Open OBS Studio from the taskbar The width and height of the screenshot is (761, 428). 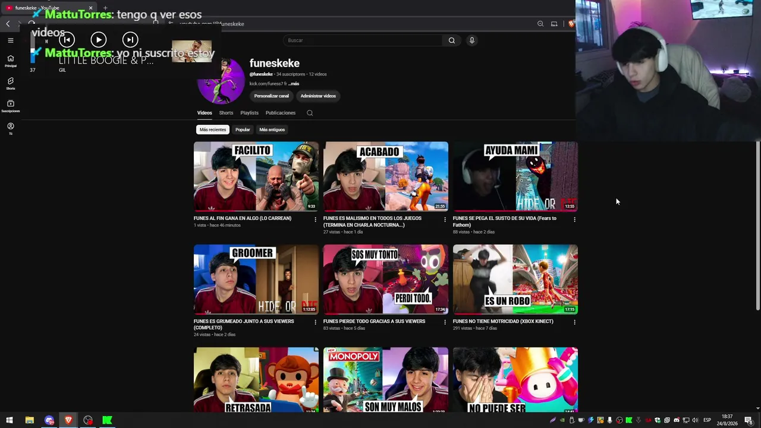click(x=88, y=420)
